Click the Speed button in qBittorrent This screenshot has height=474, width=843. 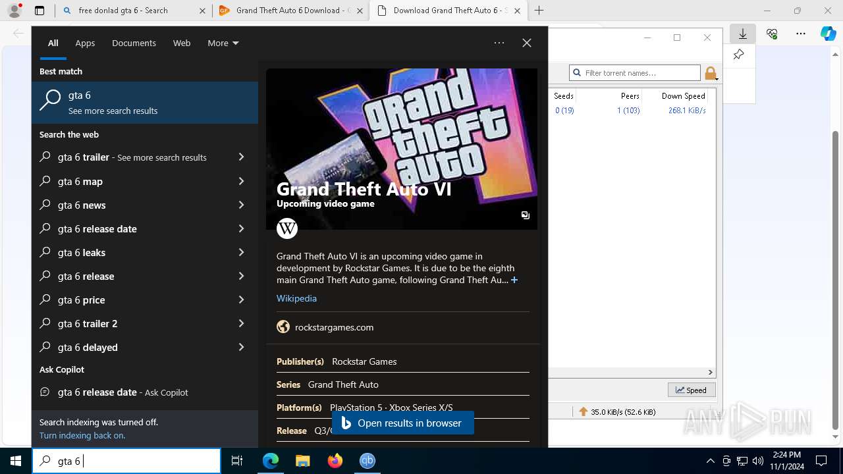tap(692, 390)
